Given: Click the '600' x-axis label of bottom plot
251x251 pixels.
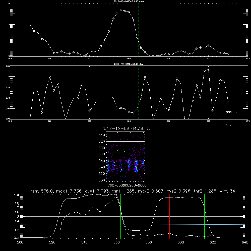Looking at the screenshot, I should pos(181,242).
